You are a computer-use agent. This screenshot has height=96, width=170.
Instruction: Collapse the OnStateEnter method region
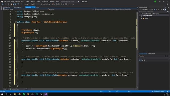[x=16, y=41]
